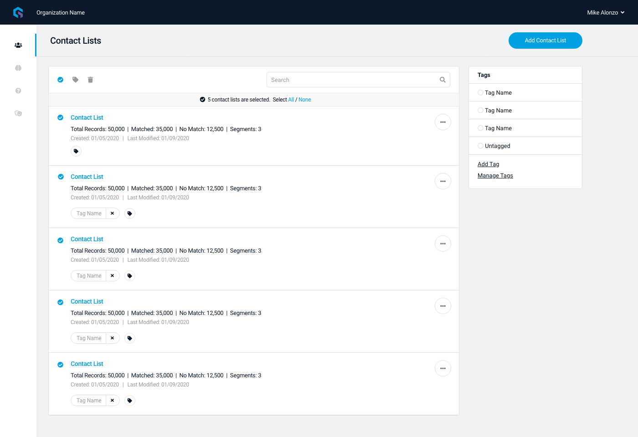Open the more options menu on third contact list

443,244
